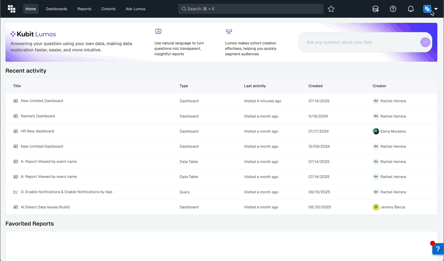Click dashboard icon beside HR New dashboard
This screenshot has height=261, width=444.
pyautogui.click(x=15, y=131)
